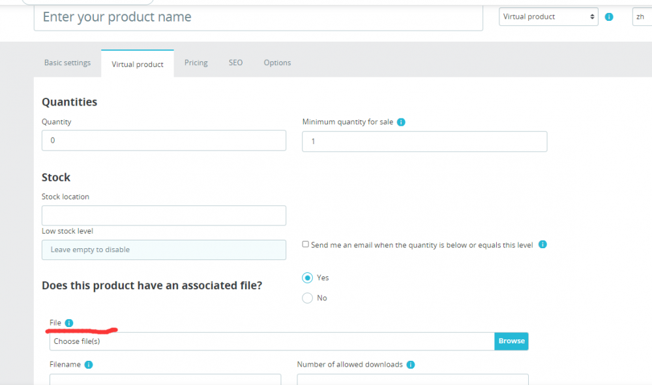Open the zh language dropdown
Image resolution: width=652 pixels, height=385 pixels.
(642, 17)
